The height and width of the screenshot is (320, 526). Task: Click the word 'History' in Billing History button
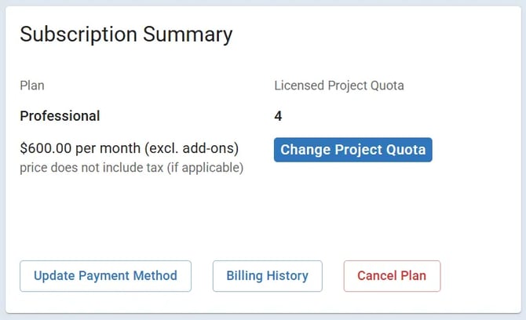(x=287, y=276)
